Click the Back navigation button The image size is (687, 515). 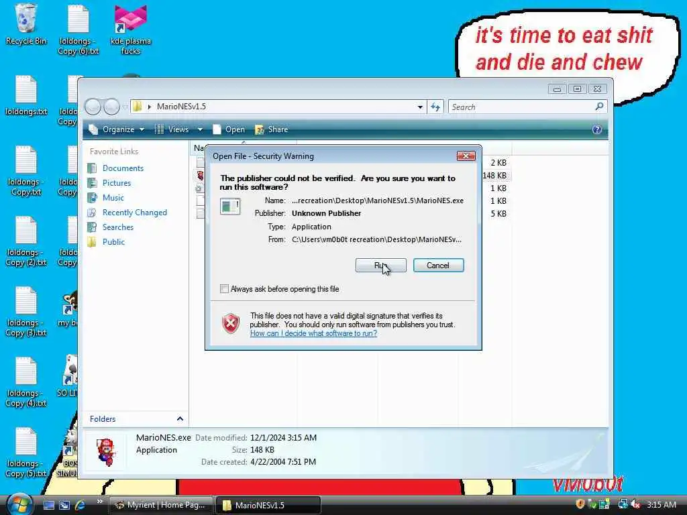(93, 107)
